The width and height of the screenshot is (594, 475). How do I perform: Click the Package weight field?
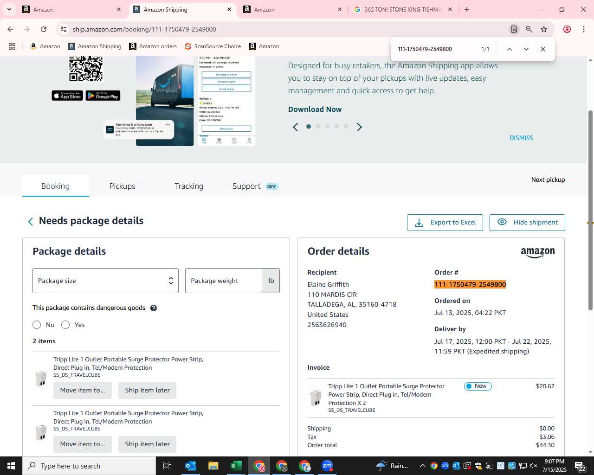[224, 281]
